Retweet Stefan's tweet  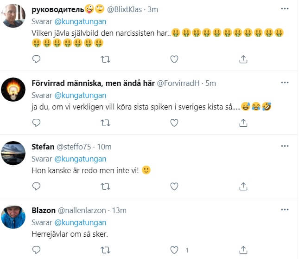click(x=105, y=187)
